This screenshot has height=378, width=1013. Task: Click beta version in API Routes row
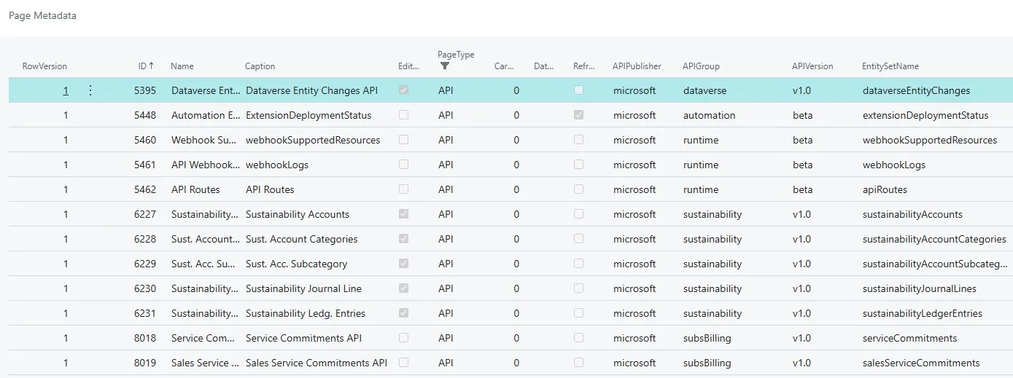pos(803,189)
